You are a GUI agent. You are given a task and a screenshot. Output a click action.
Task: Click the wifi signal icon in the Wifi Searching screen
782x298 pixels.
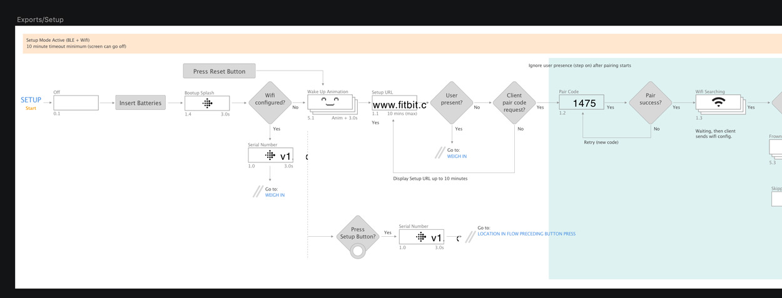click(718, 102)
